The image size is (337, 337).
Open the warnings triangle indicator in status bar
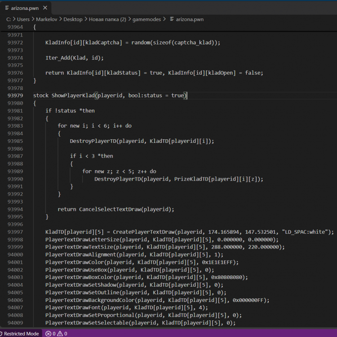[62, 333]
